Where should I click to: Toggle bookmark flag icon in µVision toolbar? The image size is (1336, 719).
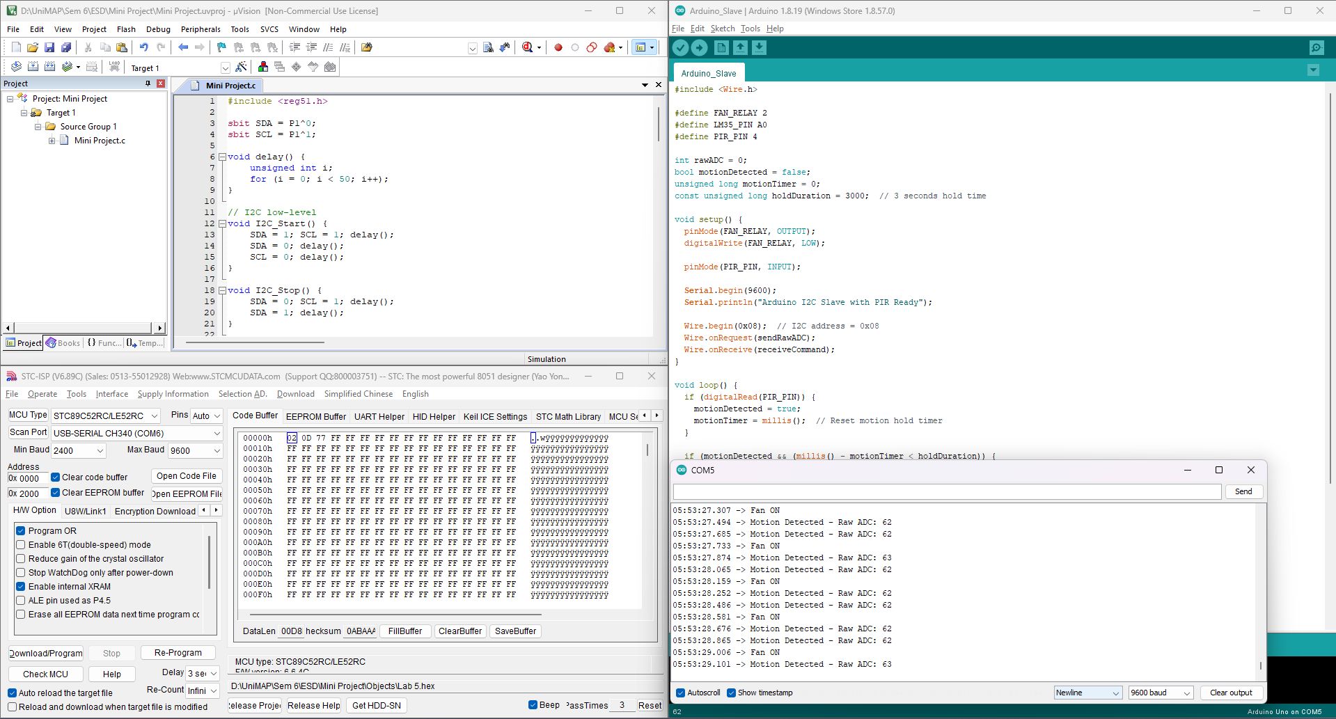coord(221,47)
